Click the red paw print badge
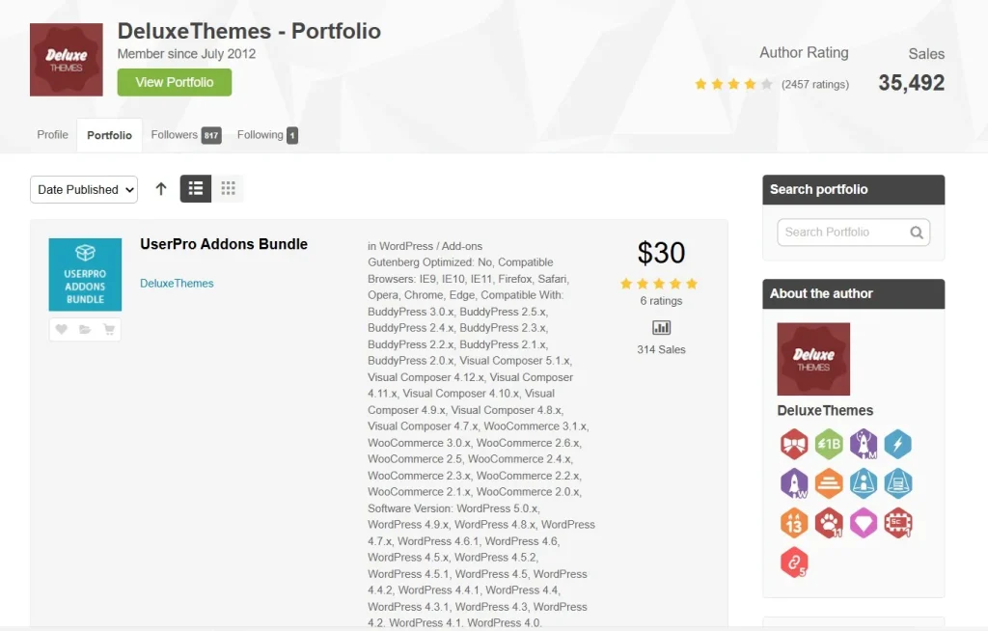Image resolution: width=988 pixels, height=631 pixels. 829,523
